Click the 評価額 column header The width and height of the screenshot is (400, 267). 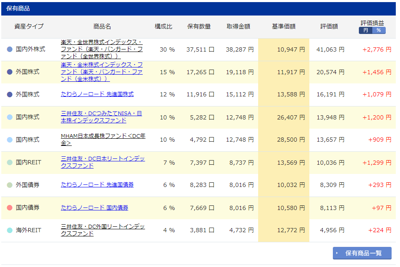329,26
